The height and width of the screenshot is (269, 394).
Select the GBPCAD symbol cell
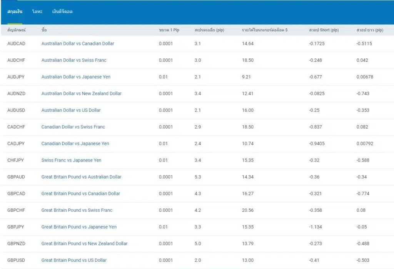(16, 193)
